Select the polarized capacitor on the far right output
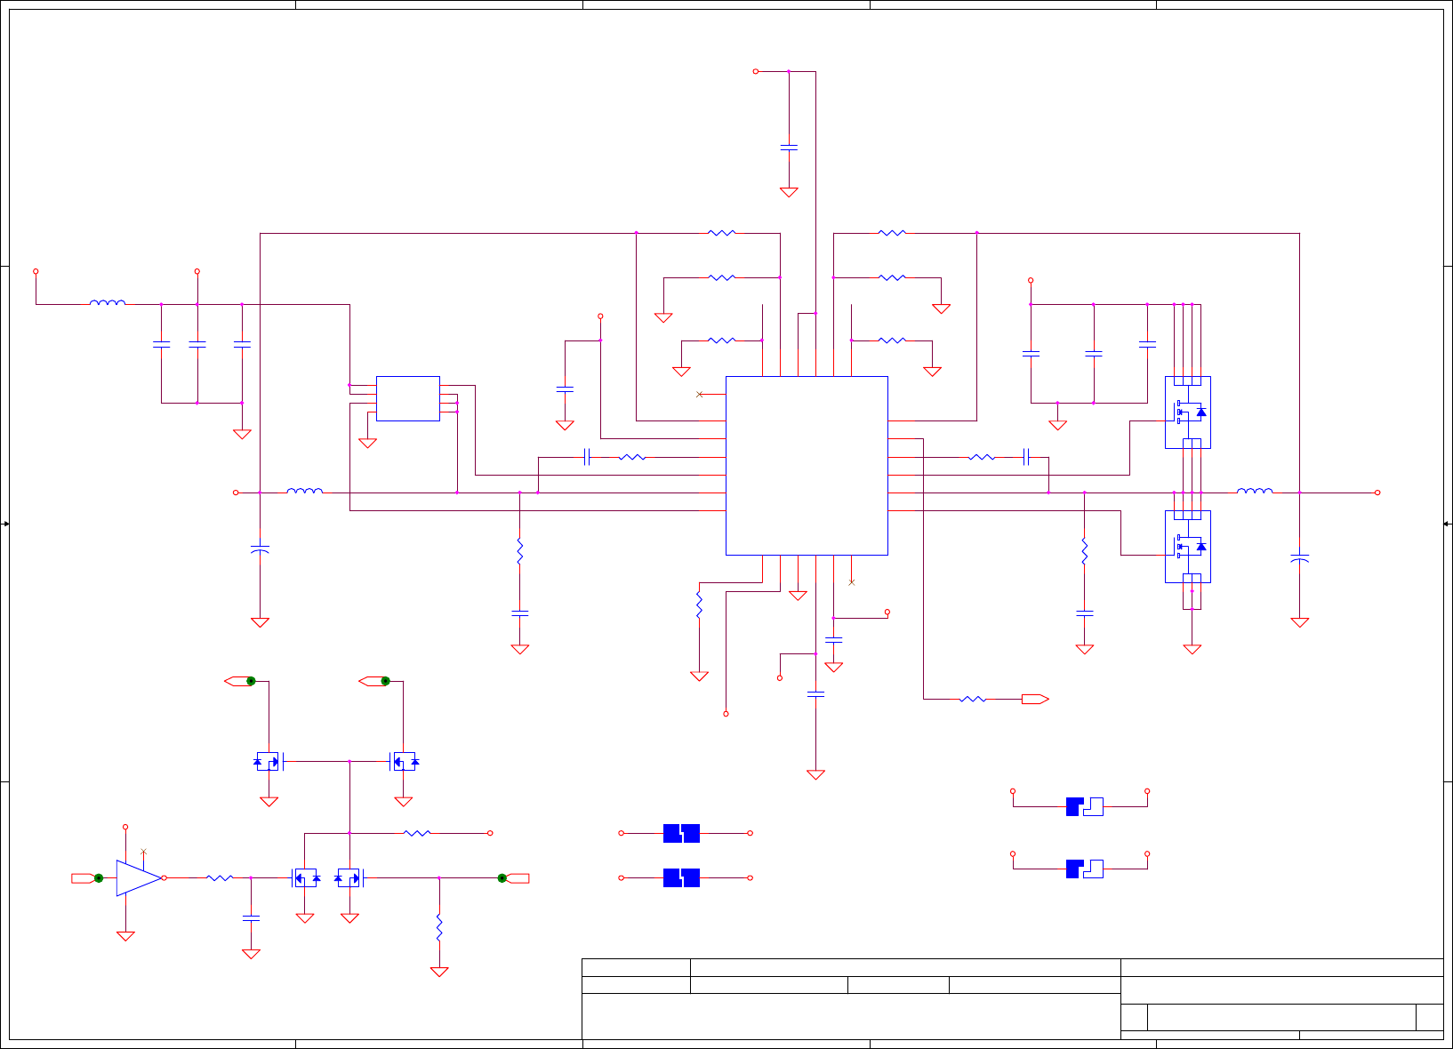1453x1049 pixels. (1299, 558)
